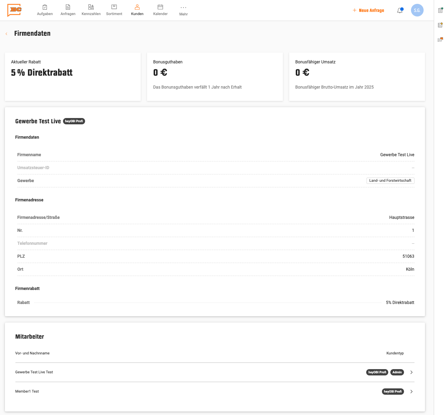Click the Neue Anfrage button
The width and height of the screenshot is (446, 415).
[368, 11]
